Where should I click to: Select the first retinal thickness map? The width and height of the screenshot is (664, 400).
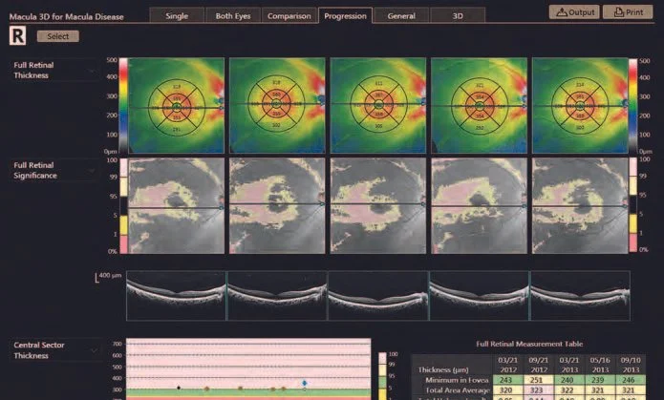[x=176, y=105]
